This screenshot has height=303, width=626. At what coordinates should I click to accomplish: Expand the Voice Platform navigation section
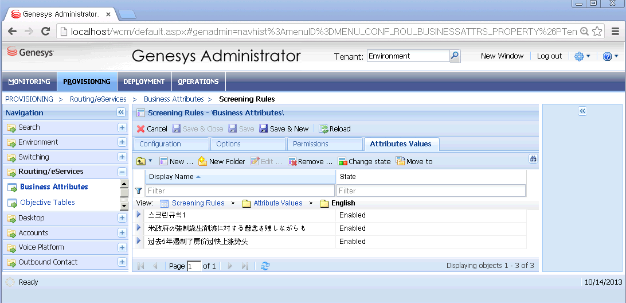coord(122,247)
